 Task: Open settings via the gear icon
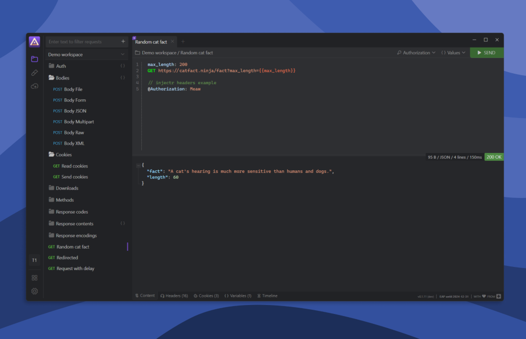(35, 291)
